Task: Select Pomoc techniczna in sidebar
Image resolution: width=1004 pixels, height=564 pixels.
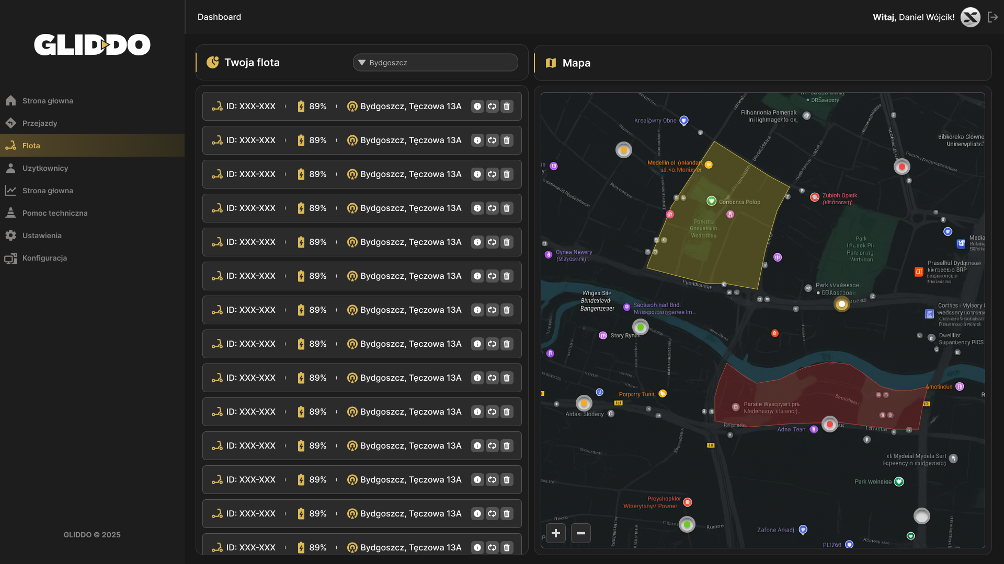Action: click(x=54, y=213)
